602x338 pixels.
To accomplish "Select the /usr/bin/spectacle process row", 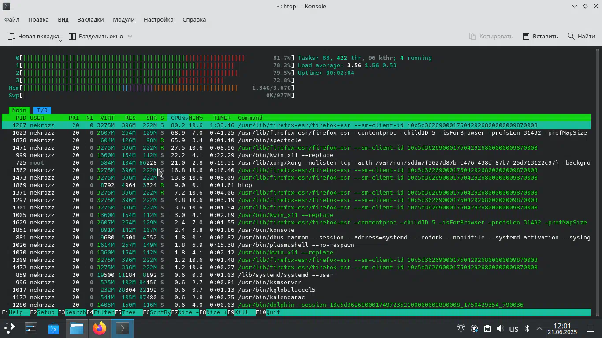I will pos(296,140).
